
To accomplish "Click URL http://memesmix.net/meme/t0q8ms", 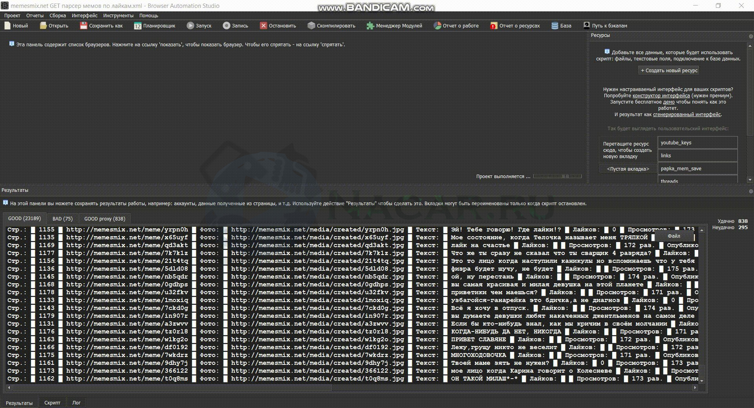I will point(127,379).
